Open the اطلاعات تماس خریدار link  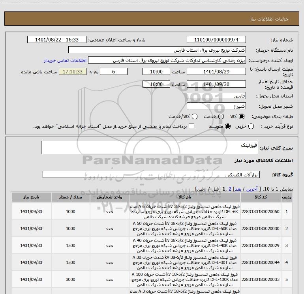[65, 60]
